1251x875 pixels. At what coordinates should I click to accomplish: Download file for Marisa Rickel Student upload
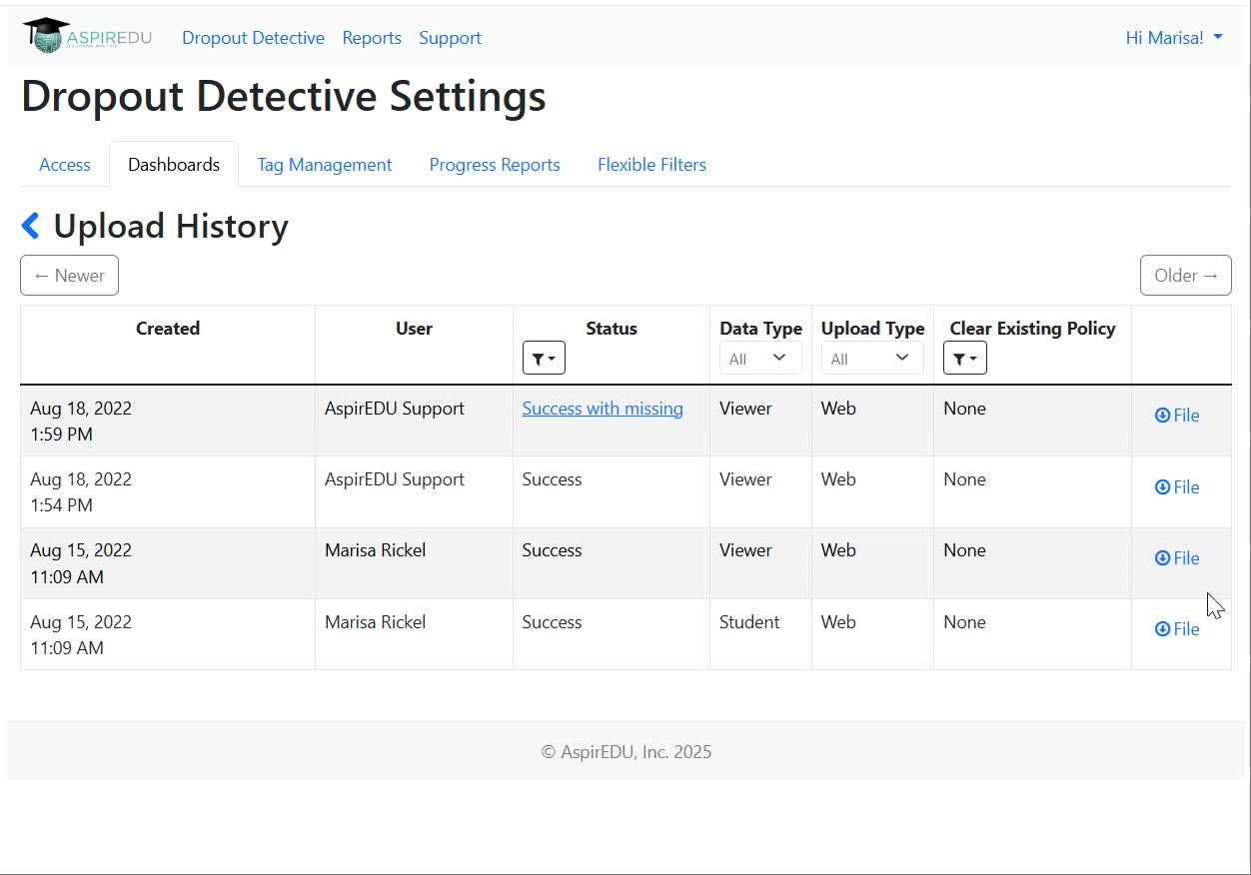(1177, 629)
